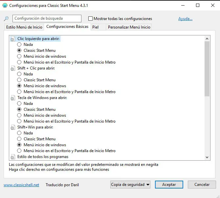This screenshot has width=220, height=198.
Task: Open Personalizar Menú Inicio tab
Action: pos(129,27)
